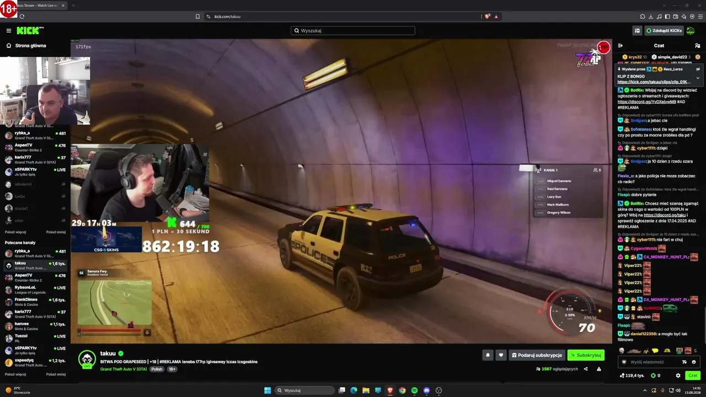Open takuu channel in recommended list
This screenshot has height=397, width=706.
pos(35,266)
